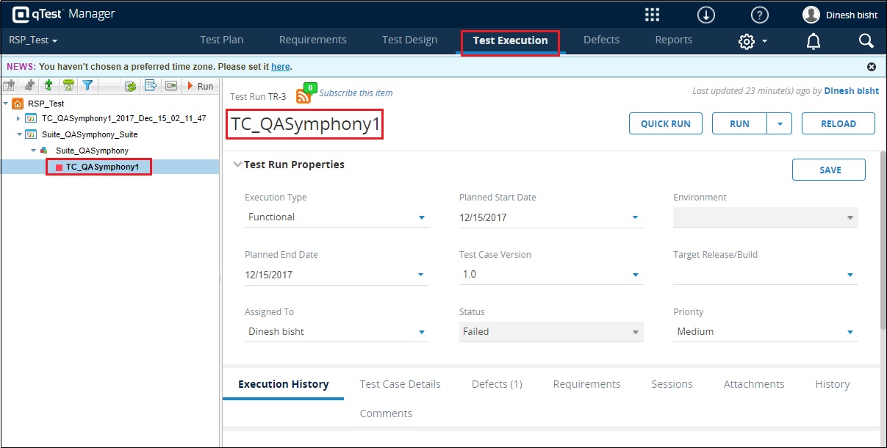Click the user avatar icon
Screen dimensions: 887x448
(811, 15)
